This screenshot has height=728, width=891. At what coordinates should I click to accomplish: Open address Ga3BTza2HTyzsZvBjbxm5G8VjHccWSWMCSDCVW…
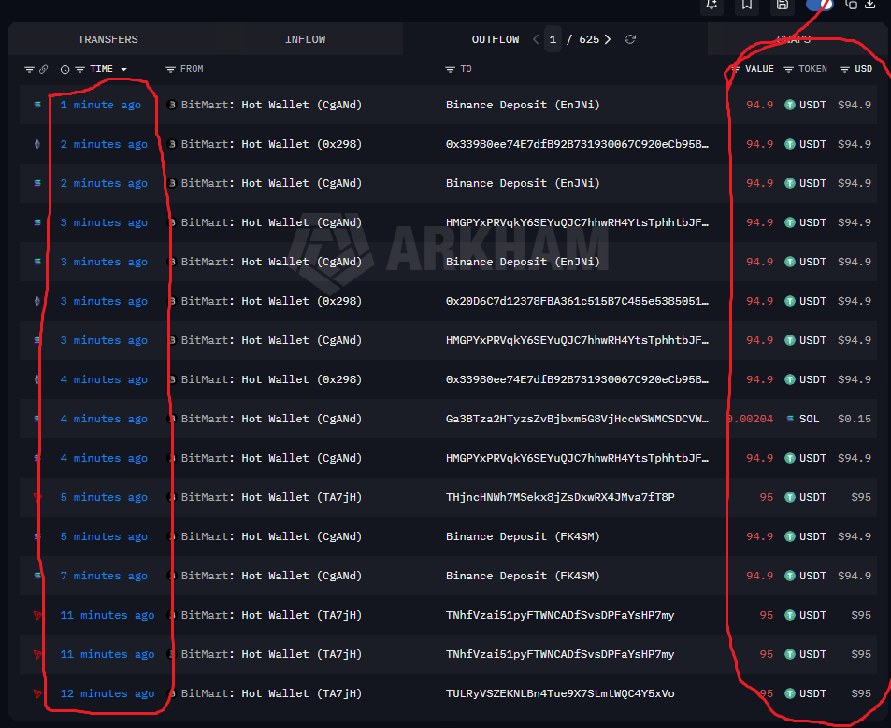tap(578, 419)
